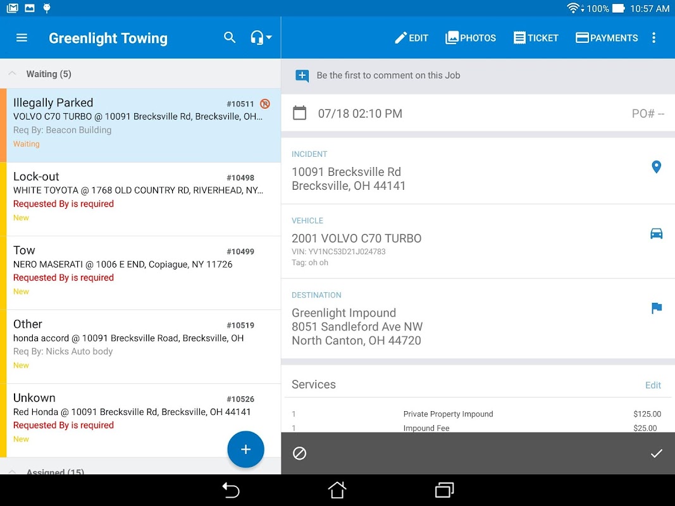Tap image notification icon in status bar
This screenshot has width=675, height=506.
30,8
